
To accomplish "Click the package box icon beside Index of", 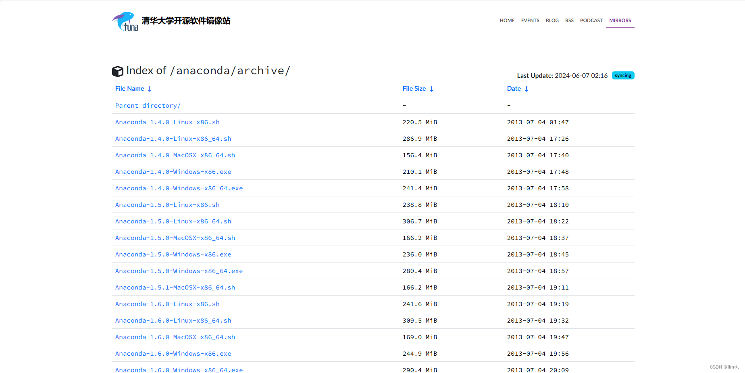I will coord(117,71).
